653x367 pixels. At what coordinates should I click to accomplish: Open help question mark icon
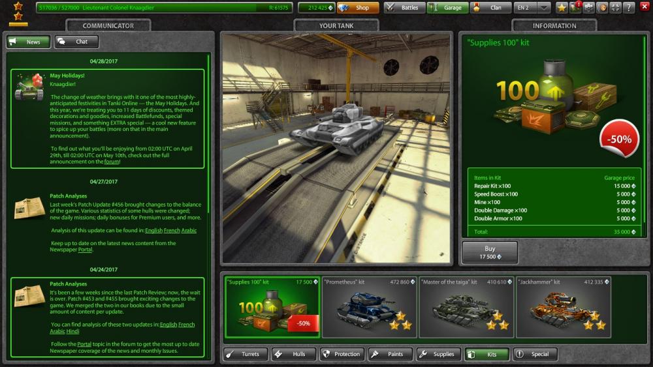(628, 8)
